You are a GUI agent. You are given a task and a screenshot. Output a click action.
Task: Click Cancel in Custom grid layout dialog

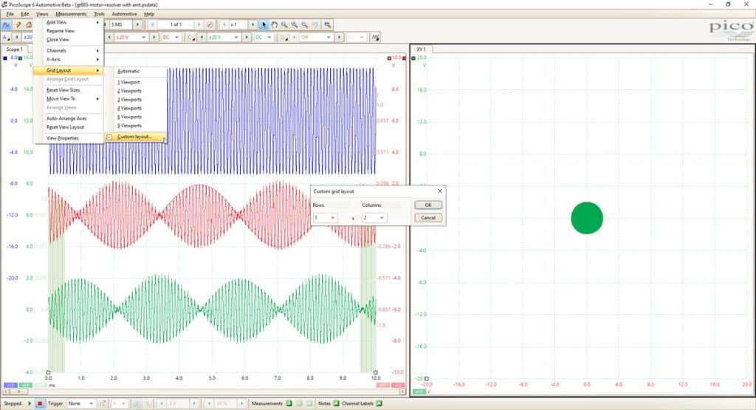point(428,218)
